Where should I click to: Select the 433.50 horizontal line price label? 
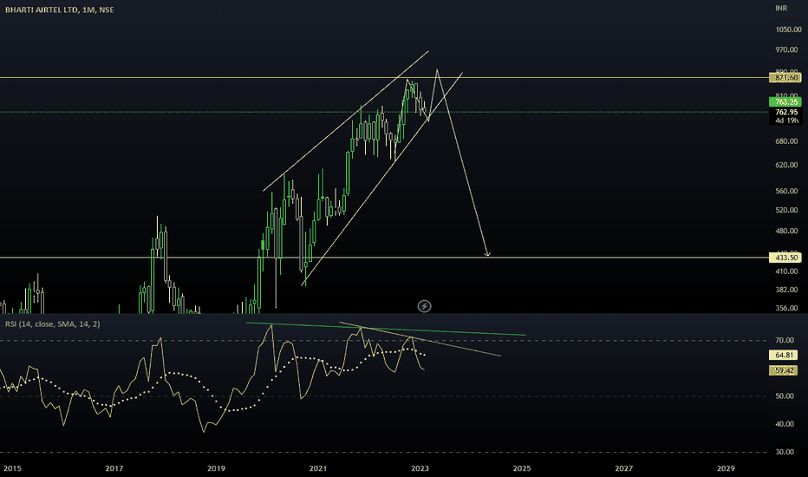coord(785,258)
